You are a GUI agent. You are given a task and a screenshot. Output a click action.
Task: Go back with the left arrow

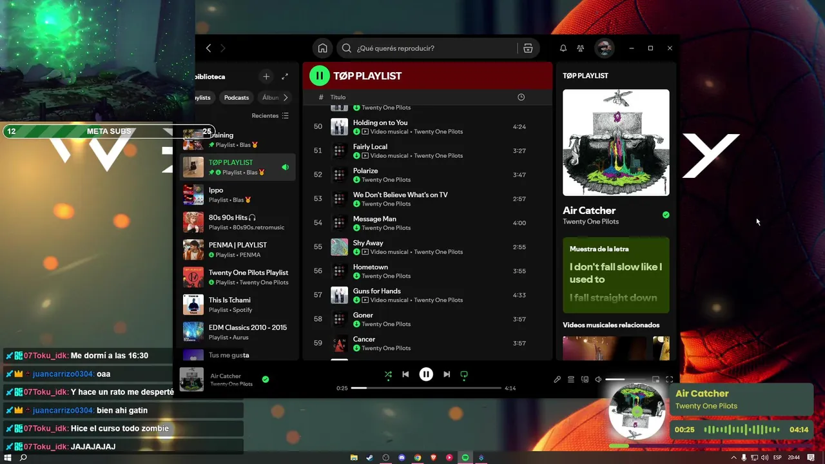[x=208, y=48]
